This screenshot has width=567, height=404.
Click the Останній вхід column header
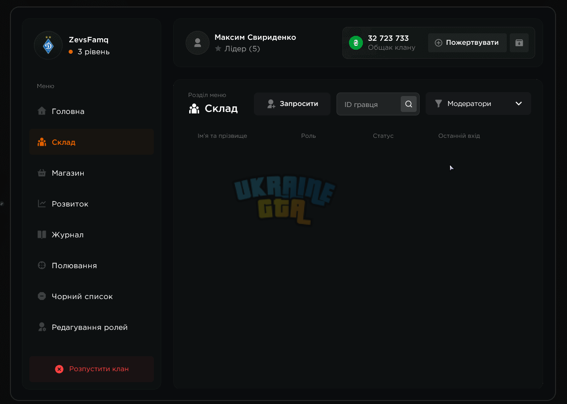coord(459,136)
